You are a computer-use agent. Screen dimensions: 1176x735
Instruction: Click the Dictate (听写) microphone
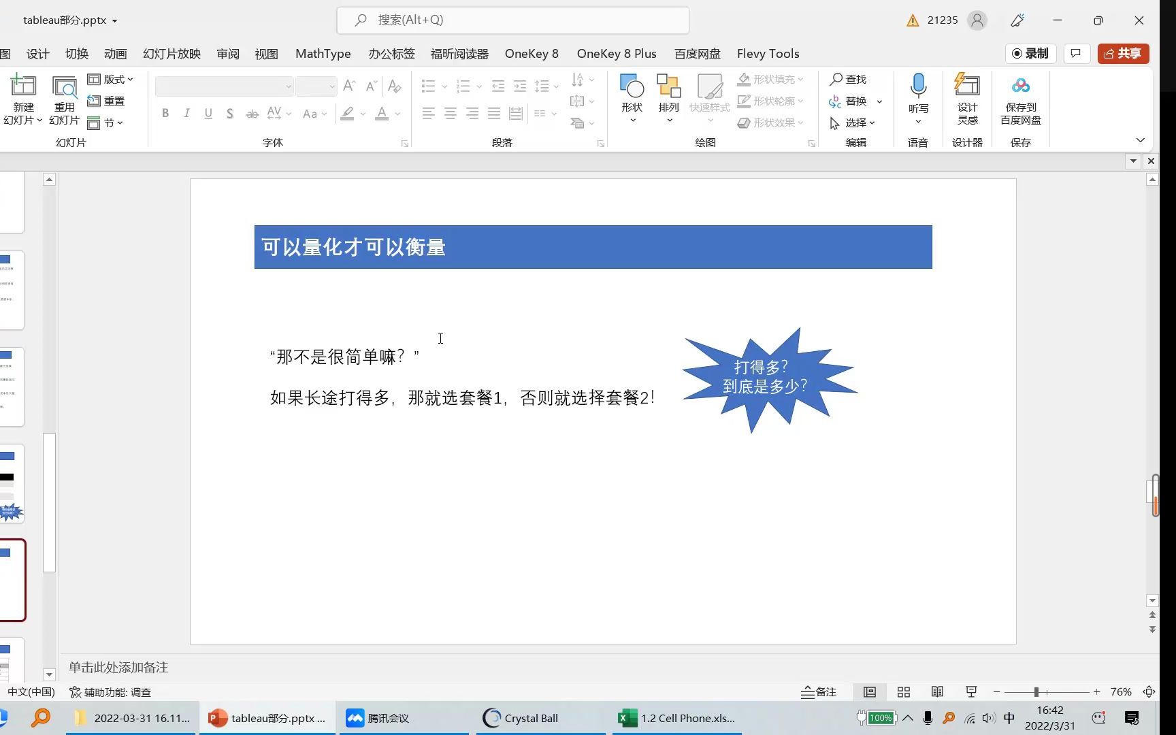click(918, 86)
